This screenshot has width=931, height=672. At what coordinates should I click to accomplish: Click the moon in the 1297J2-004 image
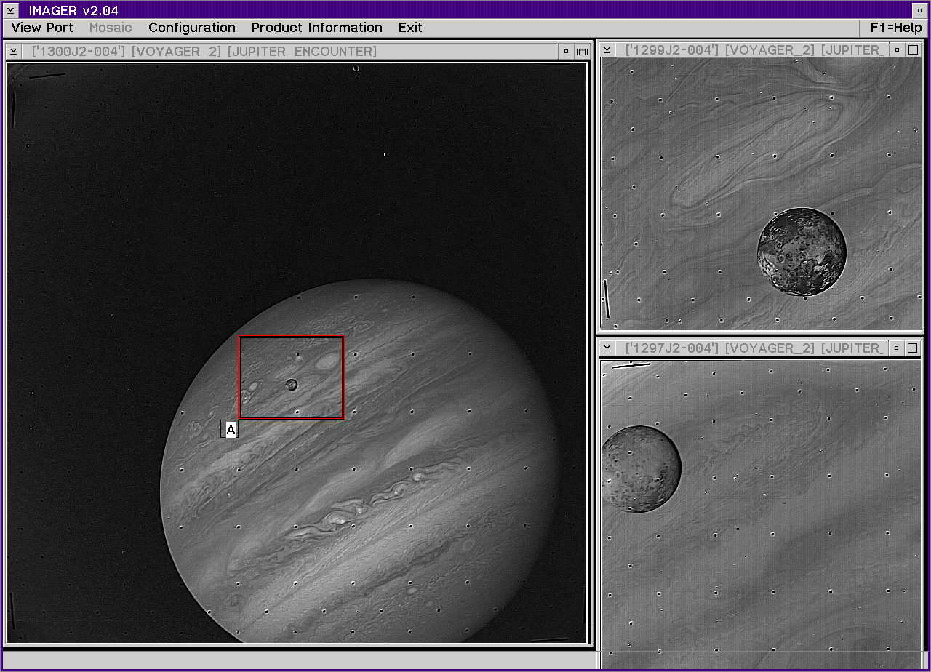[639, 469]
